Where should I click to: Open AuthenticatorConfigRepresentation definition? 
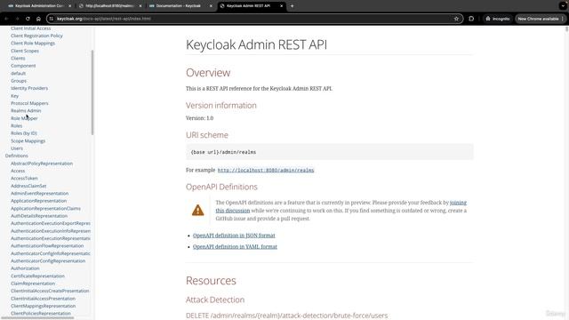coord(48,260)
